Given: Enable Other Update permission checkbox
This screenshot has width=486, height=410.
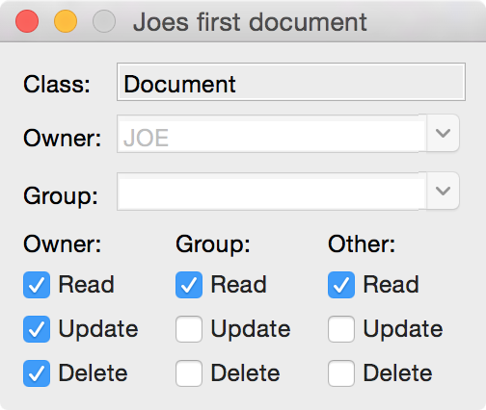Looking at the screenshot, I should tap(341, 329).
